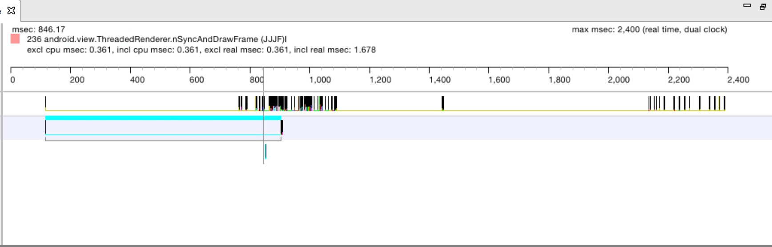Close the trace tab with the X icon
Screen dimensions: 772x247
point(12,10)
